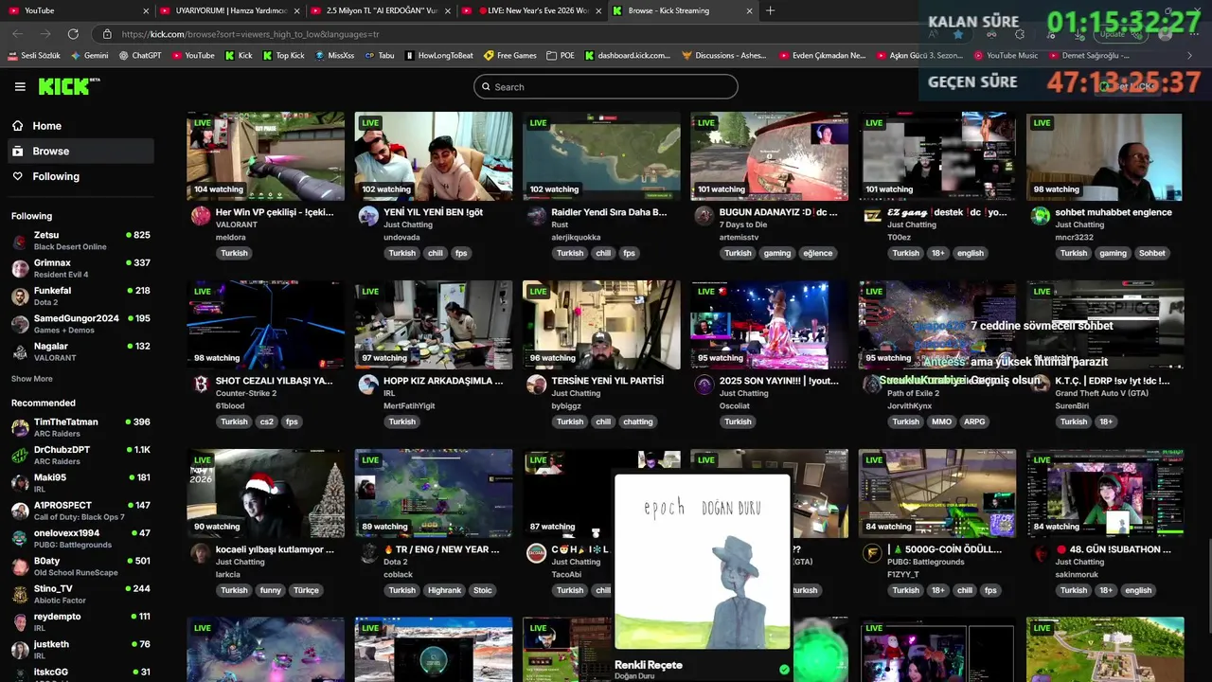Viewport: 1212px width, 682px height.
Task: Open a new browser tab
Action: point(770,10)
